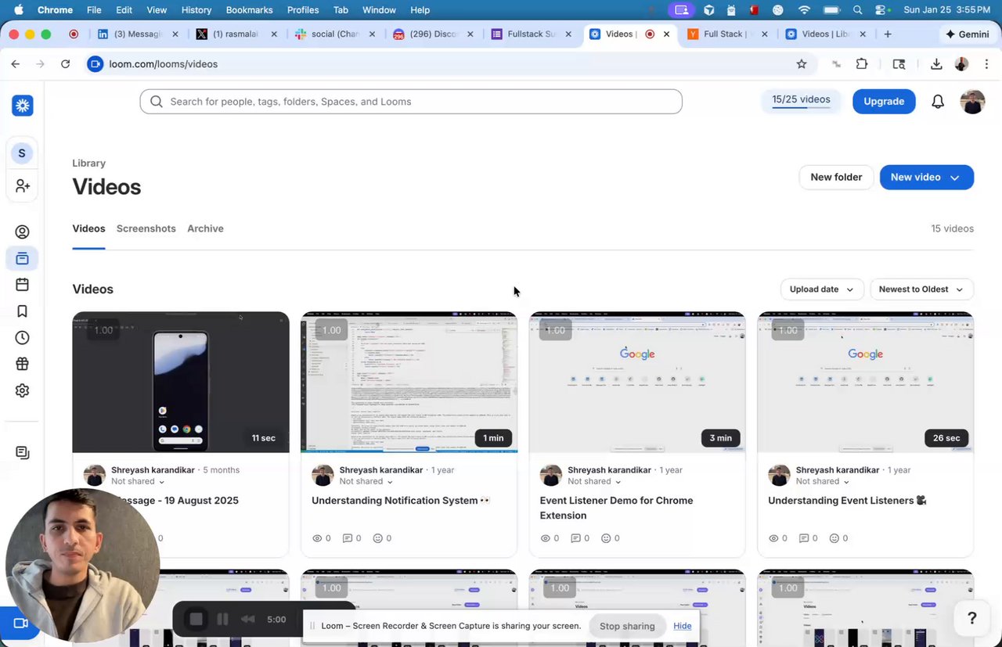Click Stop sharing button
Screen dimensions: 1002x647
click(627, 626)
